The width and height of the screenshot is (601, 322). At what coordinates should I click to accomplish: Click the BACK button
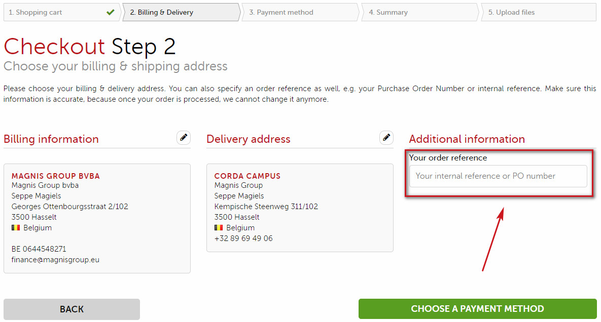(71, 309)
